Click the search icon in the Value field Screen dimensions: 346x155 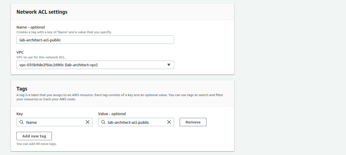point(103,122)
